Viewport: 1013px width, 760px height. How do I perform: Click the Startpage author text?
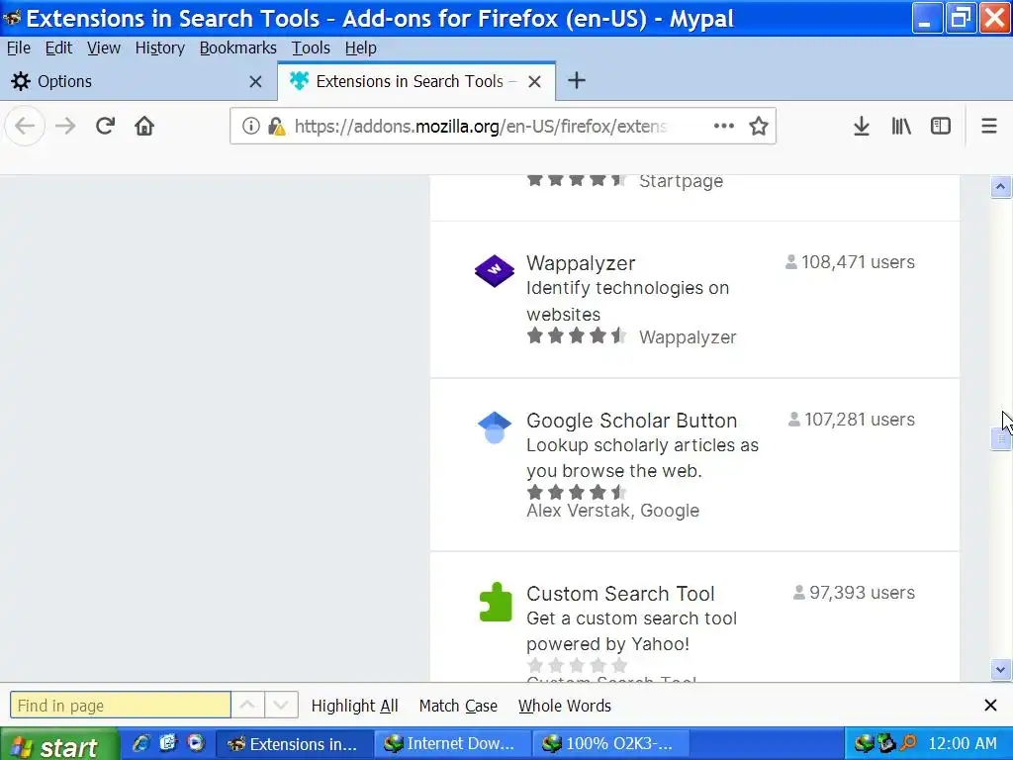click(x=681, y=181)
